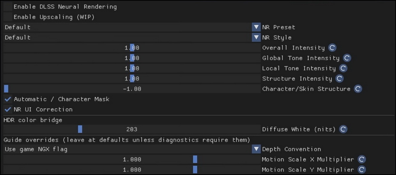Click the Guide overrides heading text
The width and height of the screenshot is (396, 175).
point(127,140)
